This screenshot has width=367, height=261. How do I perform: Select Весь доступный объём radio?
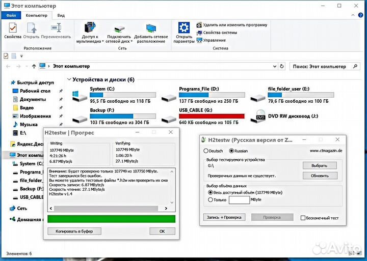[x=210, y=192]
